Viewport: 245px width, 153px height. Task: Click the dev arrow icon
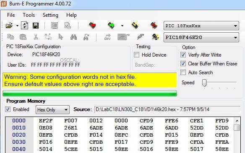click(x=107, y=37)
